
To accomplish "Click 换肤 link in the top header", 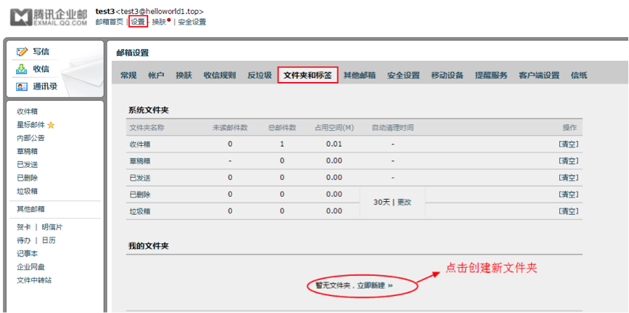I will (158, 22).
